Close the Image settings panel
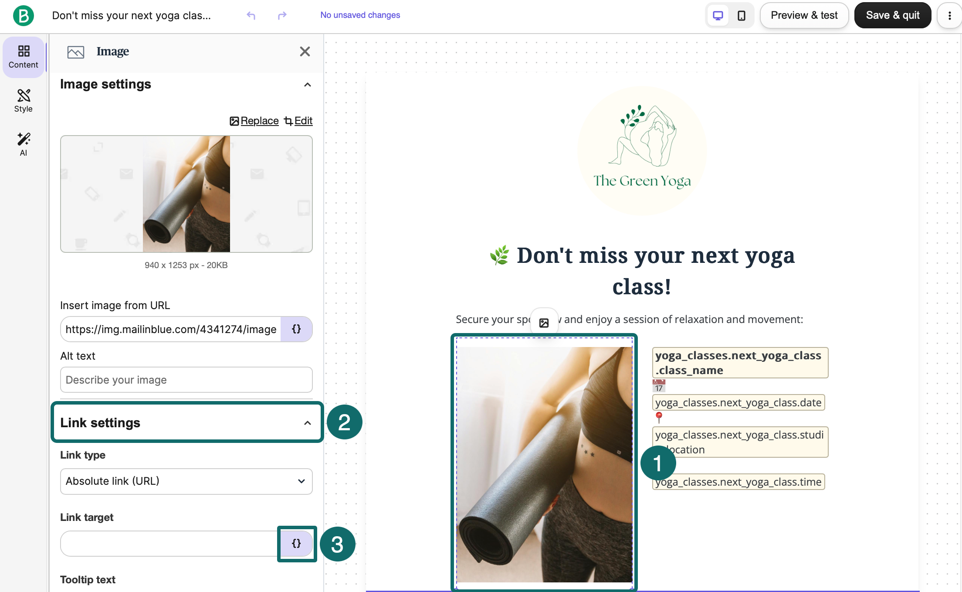Screen dimensions: 962x592 [305, 51]
